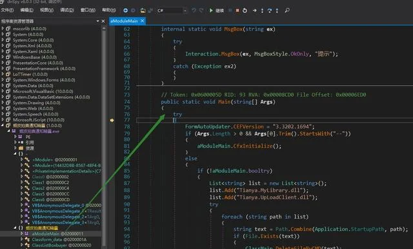Select System.Core (4.0.0.0) assembly
This screenshot has height=249, width=413.
(33, 40)
